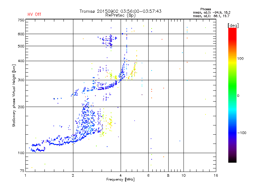254x191 pixels.
Task: Click the [deg] colorbar unit label
Action: coord(233,26)
